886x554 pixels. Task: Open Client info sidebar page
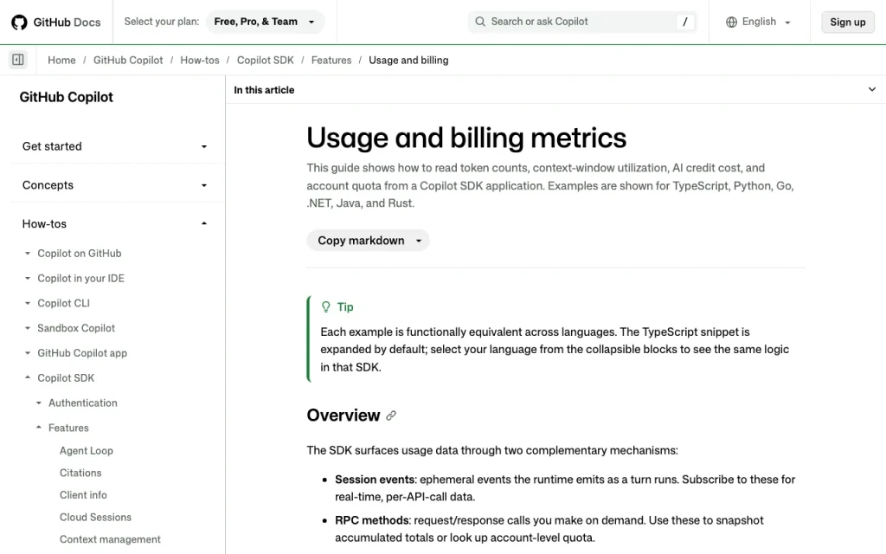point(83,494)
